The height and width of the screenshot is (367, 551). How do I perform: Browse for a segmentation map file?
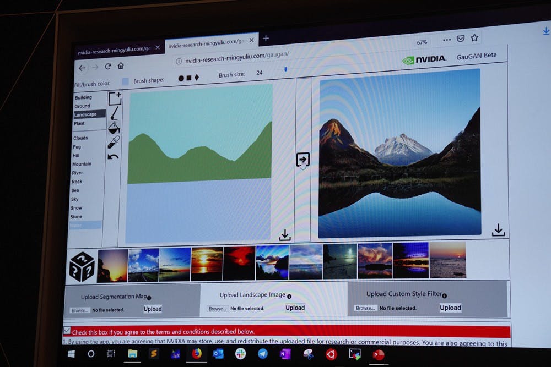coord(79,310)
